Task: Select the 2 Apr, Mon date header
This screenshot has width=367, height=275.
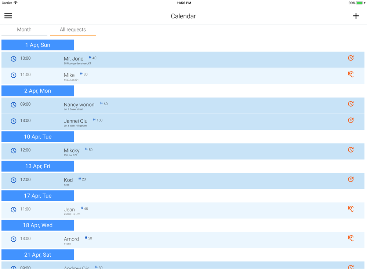Action: (x=38, y=91)
